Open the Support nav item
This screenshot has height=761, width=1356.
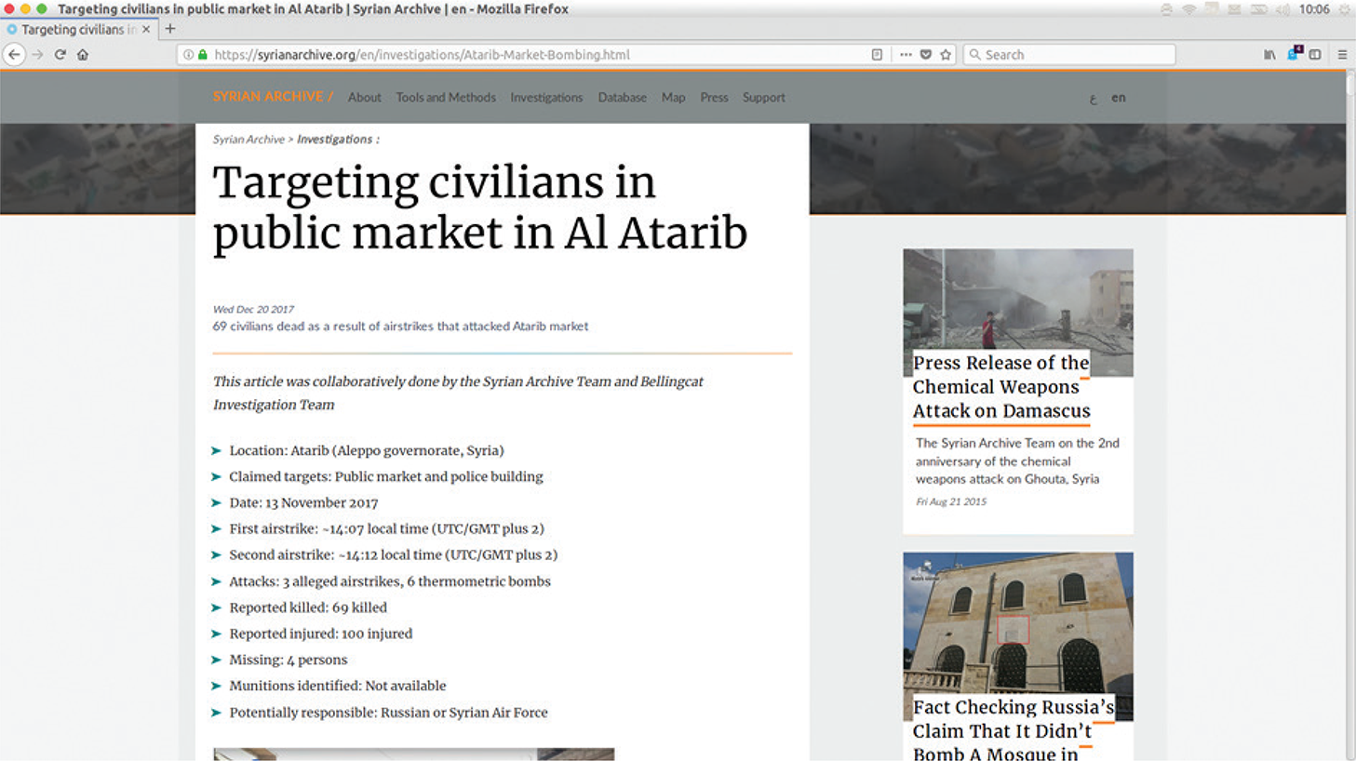point(763,97)
